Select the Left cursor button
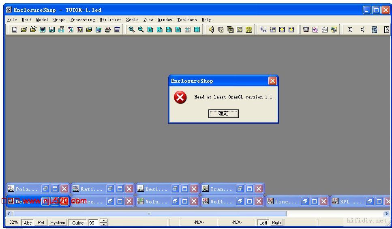The height and width of the screenshot is (229, 392). 263,223
